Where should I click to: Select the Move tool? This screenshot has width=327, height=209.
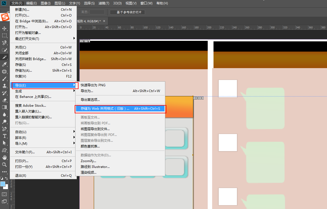coord(4,28)
